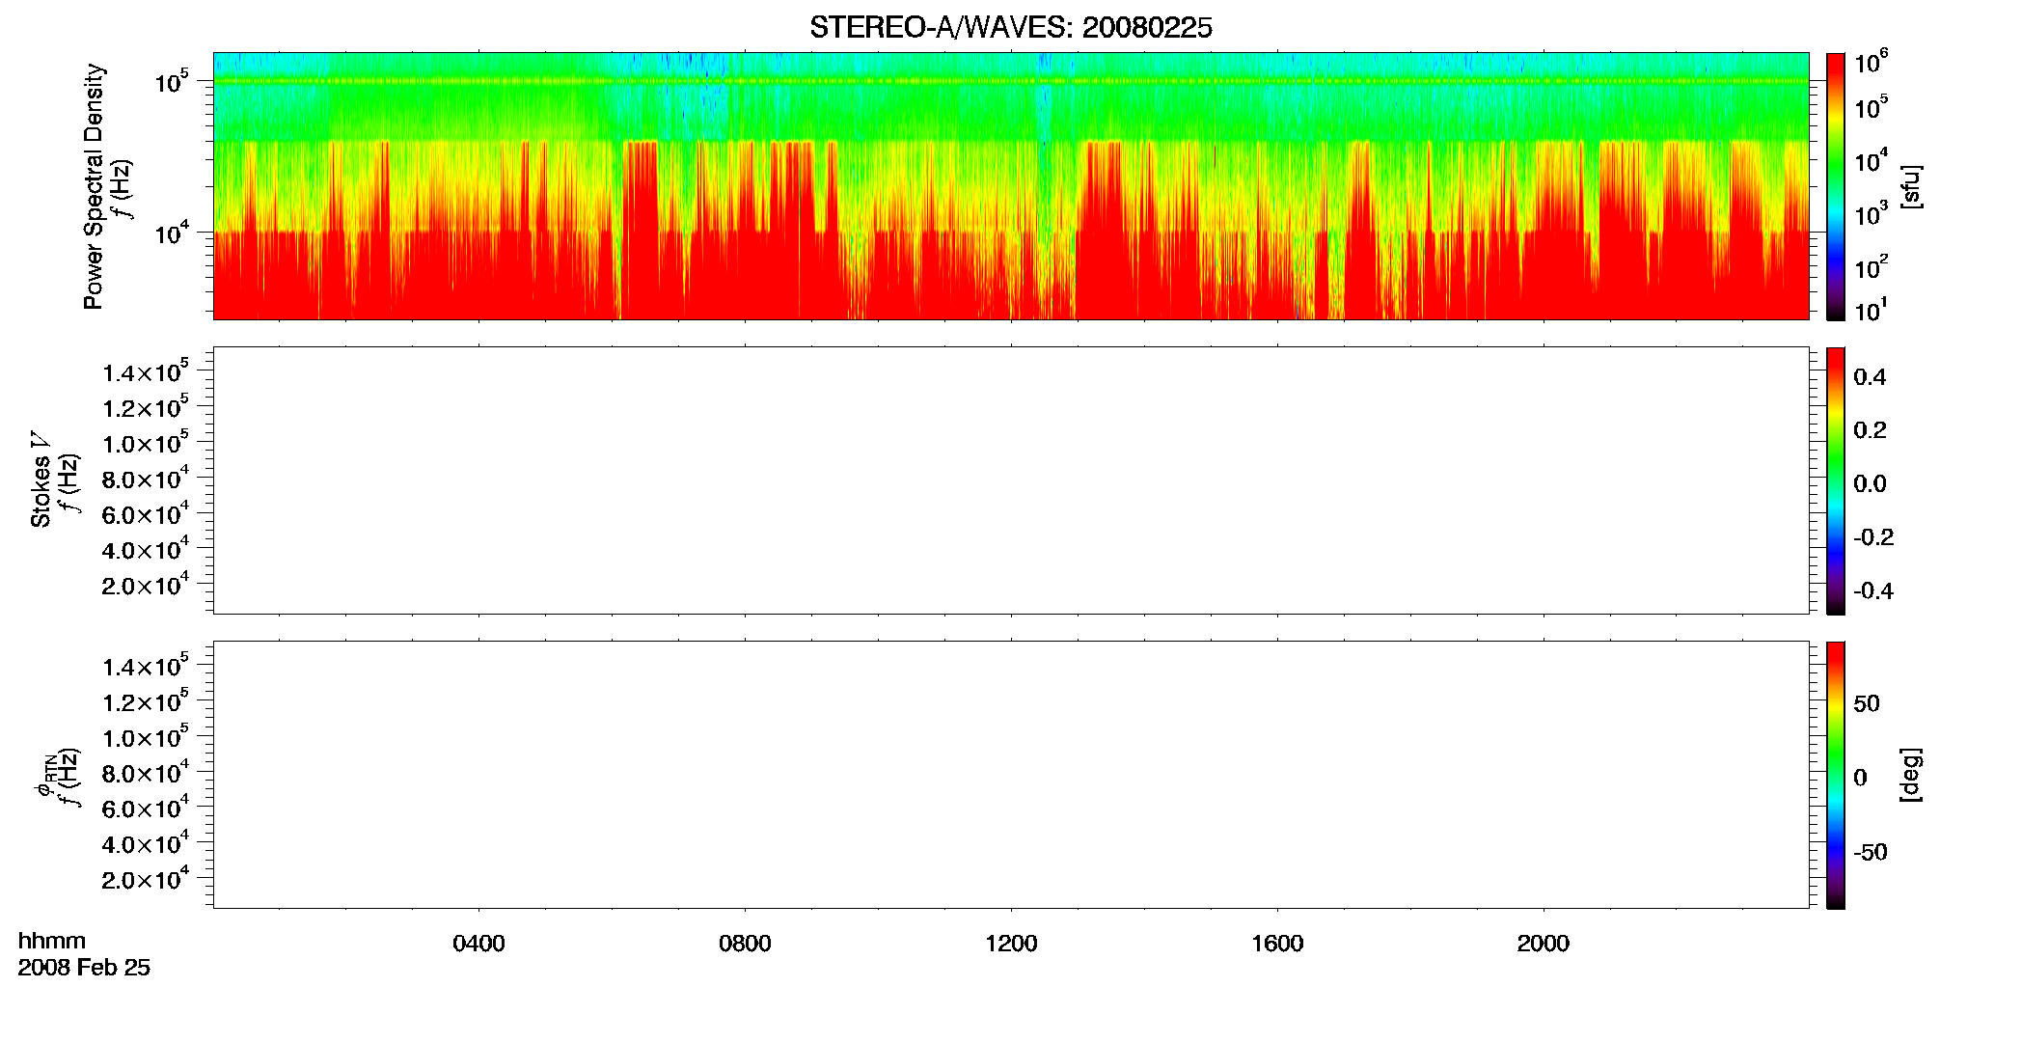Viewport: 2022px width, 1042px height.
Task: Click the 0.4 label on Stokes V color bar
Action: pyautogui.click(x=1870, y=377)
